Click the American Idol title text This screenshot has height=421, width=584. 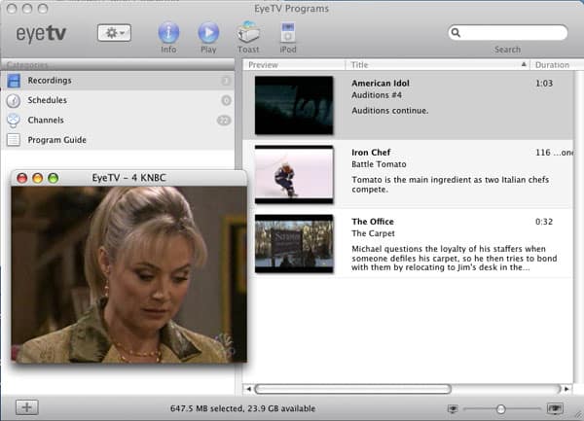coord(381,84)
